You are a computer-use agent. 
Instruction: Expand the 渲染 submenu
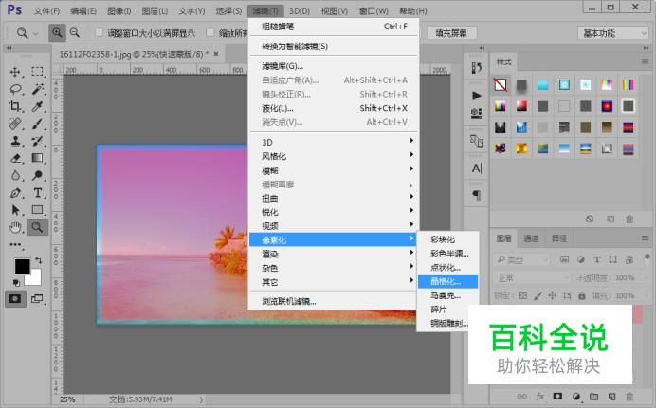[333, 254]
